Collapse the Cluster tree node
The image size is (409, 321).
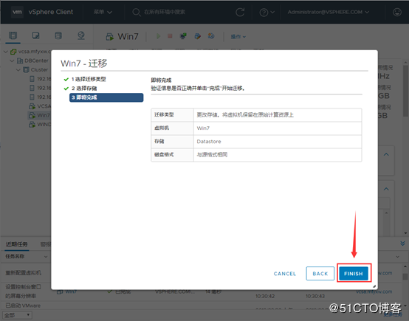18,69
